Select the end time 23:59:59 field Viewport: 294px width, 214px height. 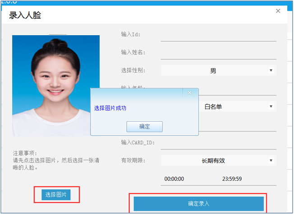(232, 179)
